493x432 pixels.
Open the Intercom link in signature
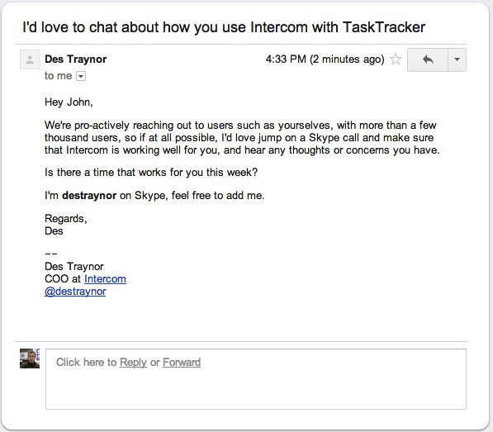[105, 279]
